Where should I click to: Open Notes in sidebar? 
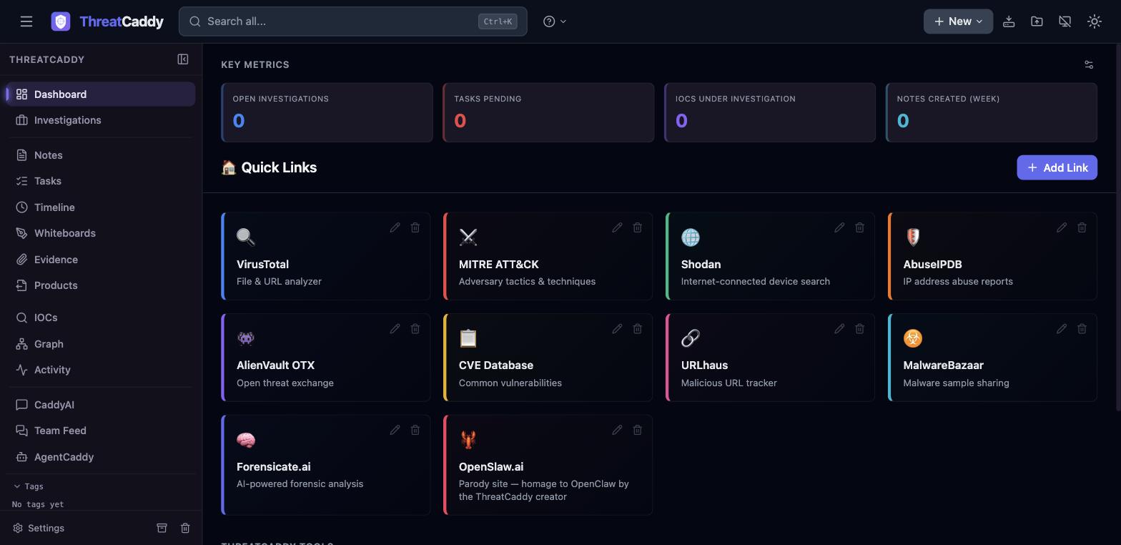pyautogui.click(x=100, y=155)
